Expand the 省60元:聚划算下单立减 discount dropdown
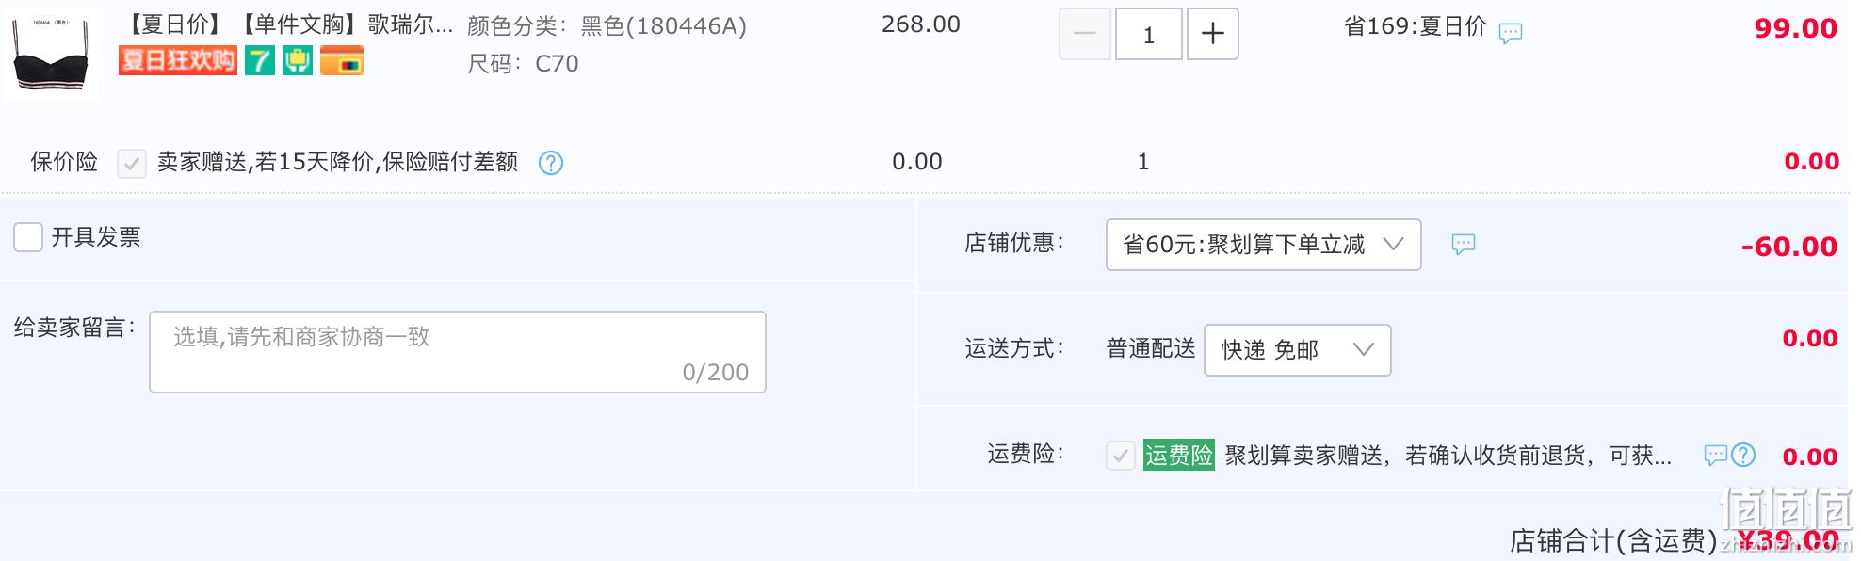Image resolution: width=1861 pixels, height=561 pixels. tap(1264, 245)
